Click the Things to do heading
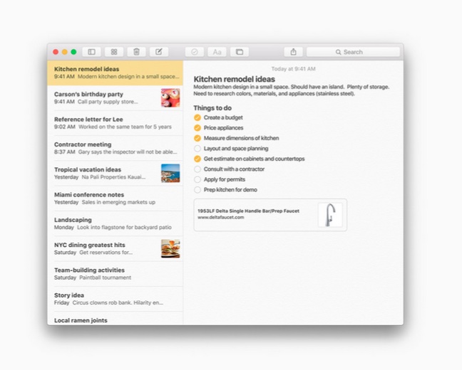462x370 pixels. point(212,108)
